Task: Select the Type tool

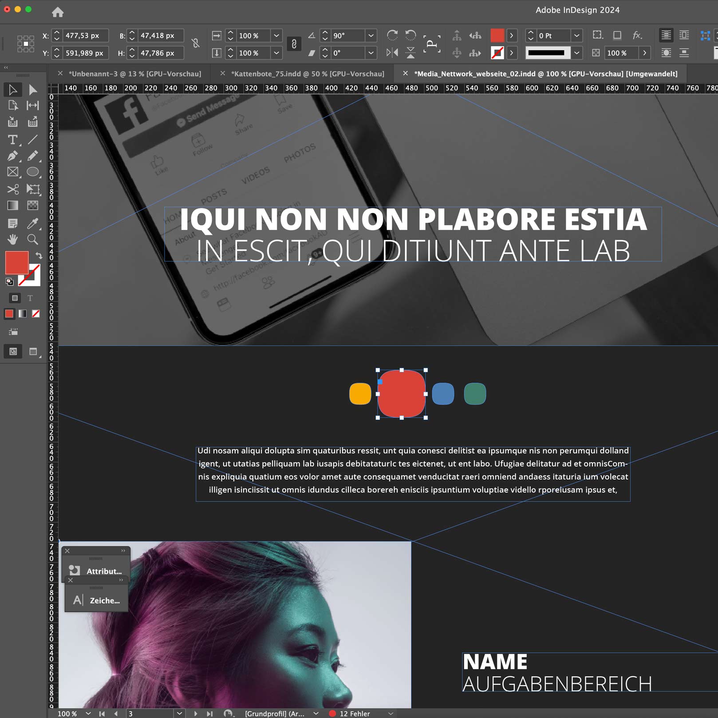Action: pos(13,140)
